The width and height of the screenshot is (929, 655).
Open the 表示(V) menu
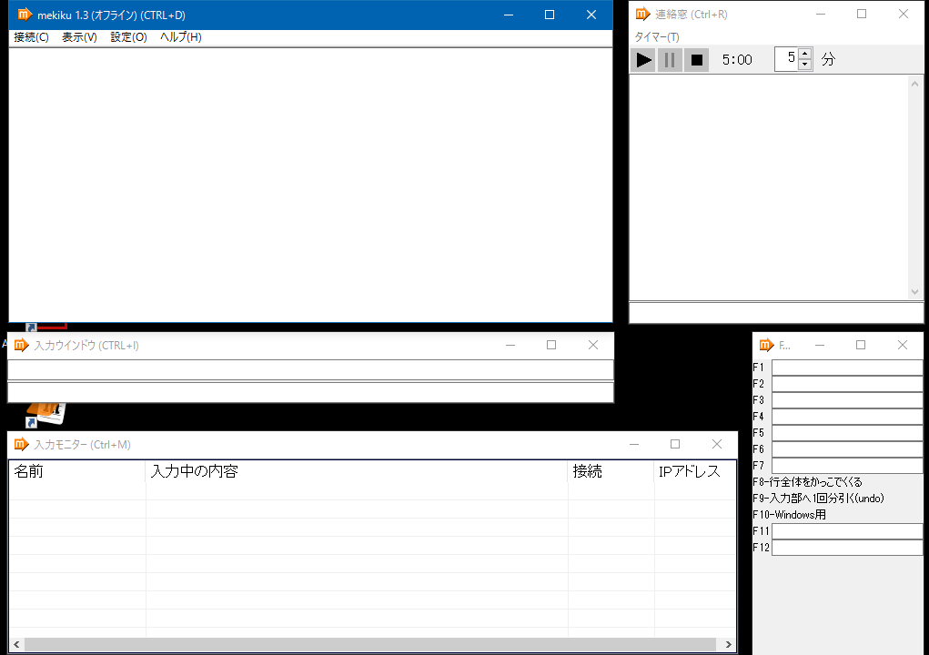coord(79,37)
